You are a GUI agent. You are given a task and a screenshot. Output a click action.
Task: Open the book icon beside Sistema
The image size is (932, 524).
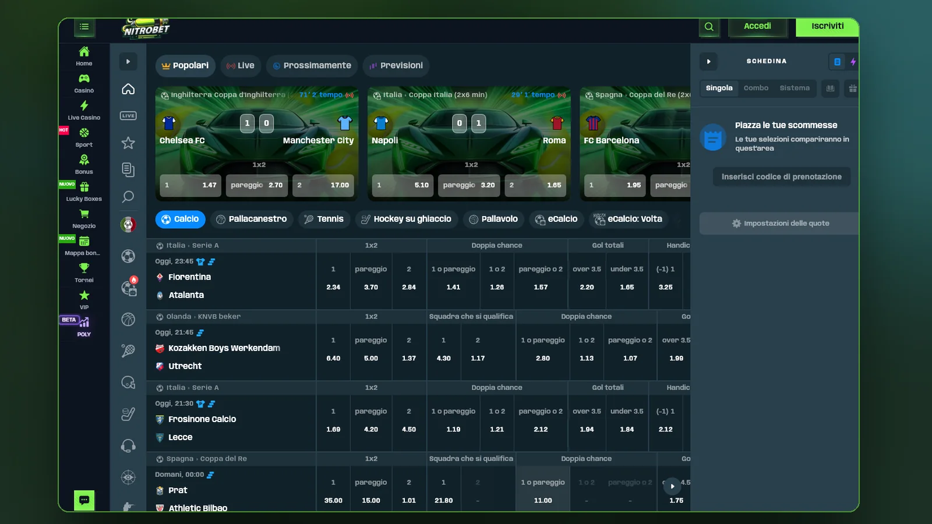pyautogui.click(x=830, y=88)
